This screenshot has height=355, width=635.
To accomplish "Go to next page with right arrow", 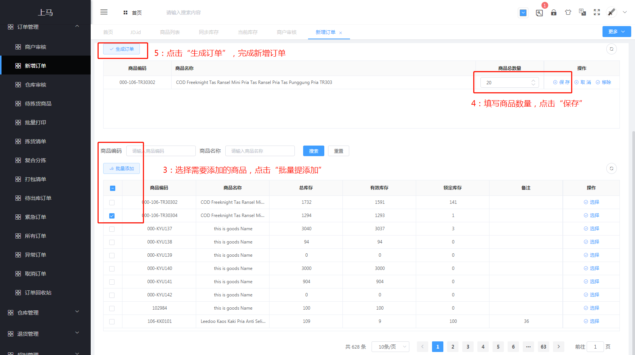I will [559, 347].
